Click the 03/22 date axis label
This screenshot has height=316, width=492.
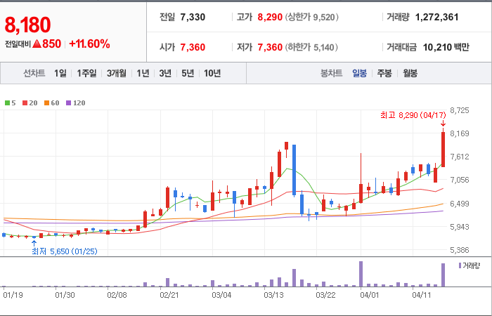[325, 295]
